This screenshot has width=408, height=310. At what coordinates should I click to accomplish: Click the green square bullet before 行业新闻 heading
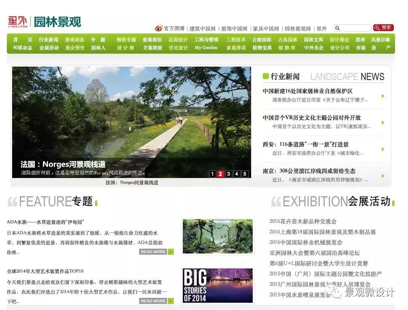[x=266, y=76]
